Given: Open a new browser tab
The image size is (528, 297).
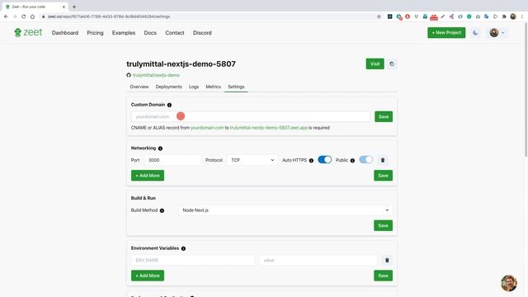Looking at the screenshot, I should click(74, 7).
